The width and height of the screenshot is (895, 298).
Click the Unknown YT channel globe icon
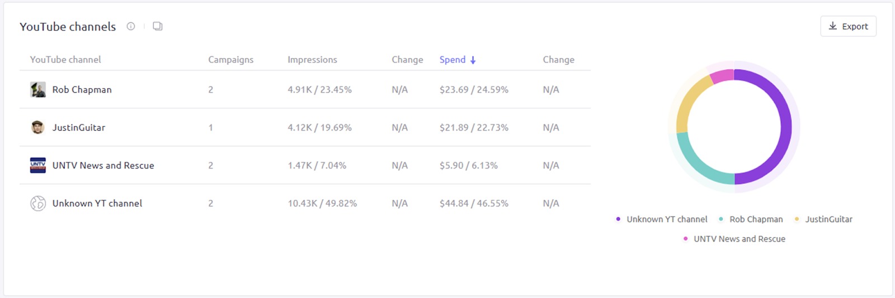pos(38,203)
